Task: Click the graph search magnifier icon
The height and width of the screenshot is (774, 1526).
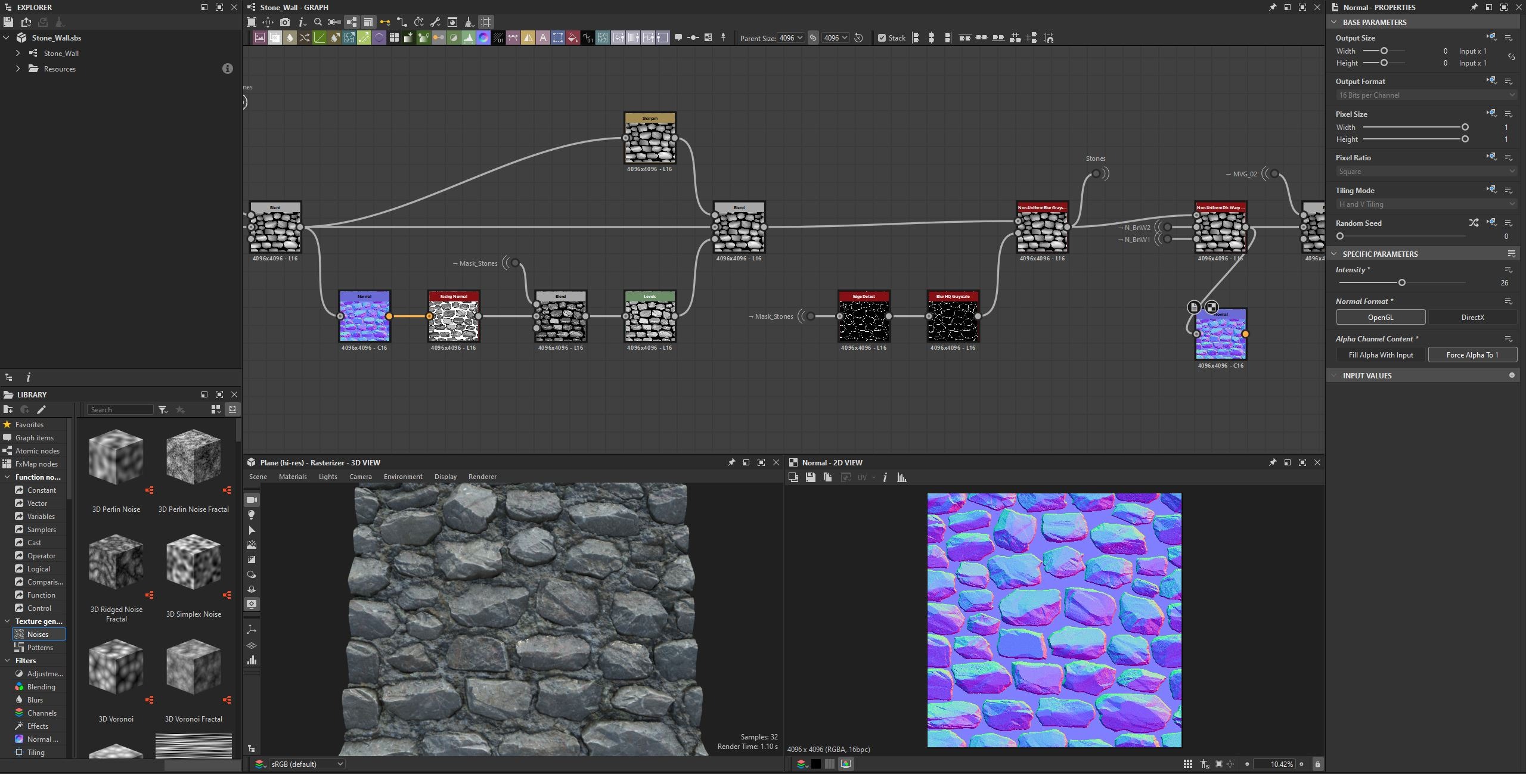Action: point(318,22)
